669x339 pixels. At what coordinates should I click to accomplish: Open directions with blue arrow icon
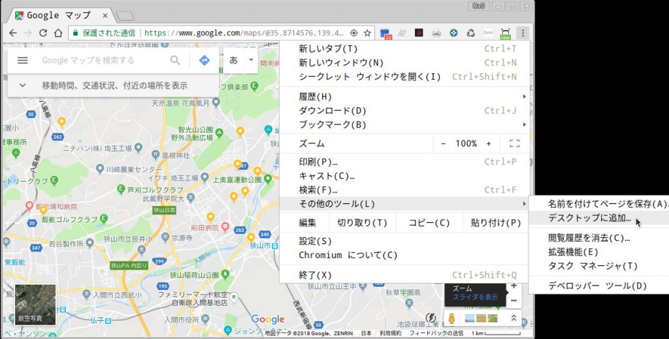204,60
